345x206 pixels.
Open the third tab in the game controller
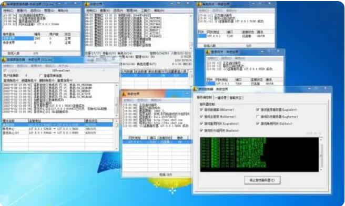(236, 98)
